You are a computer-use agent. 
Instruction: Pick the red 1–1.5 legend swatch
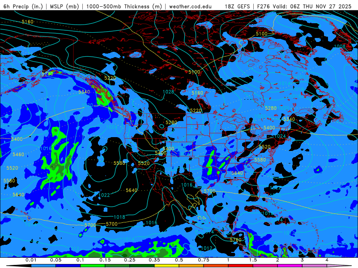(x=241, y=266)
